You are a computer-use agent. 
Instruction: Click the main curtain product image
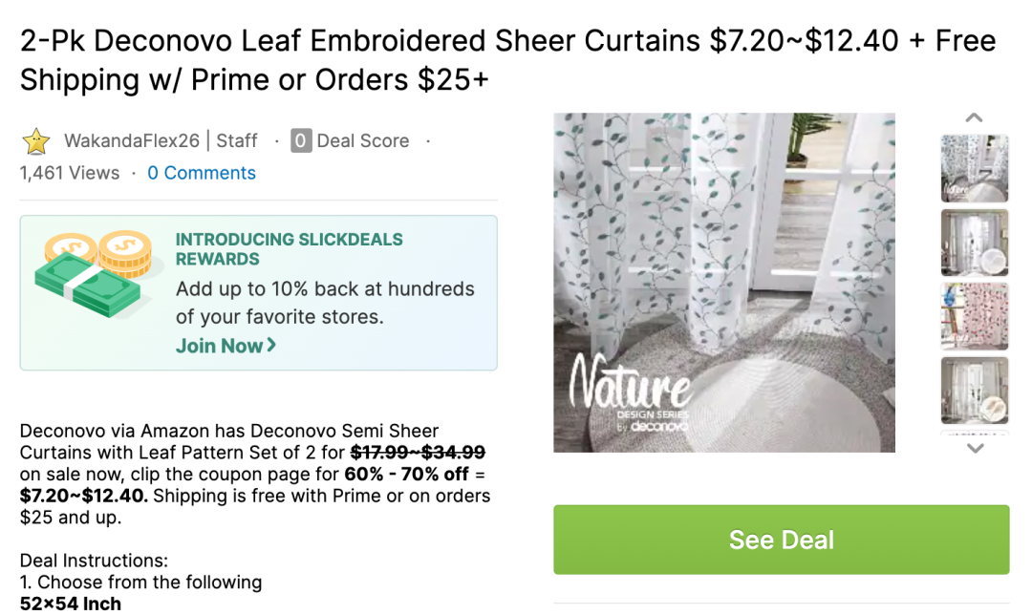pos(724,283)
